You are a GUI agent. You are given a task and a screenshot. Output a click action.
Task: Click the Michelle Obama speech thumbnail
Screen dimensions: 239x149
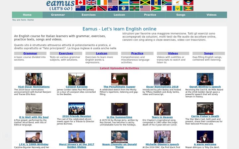162,137
